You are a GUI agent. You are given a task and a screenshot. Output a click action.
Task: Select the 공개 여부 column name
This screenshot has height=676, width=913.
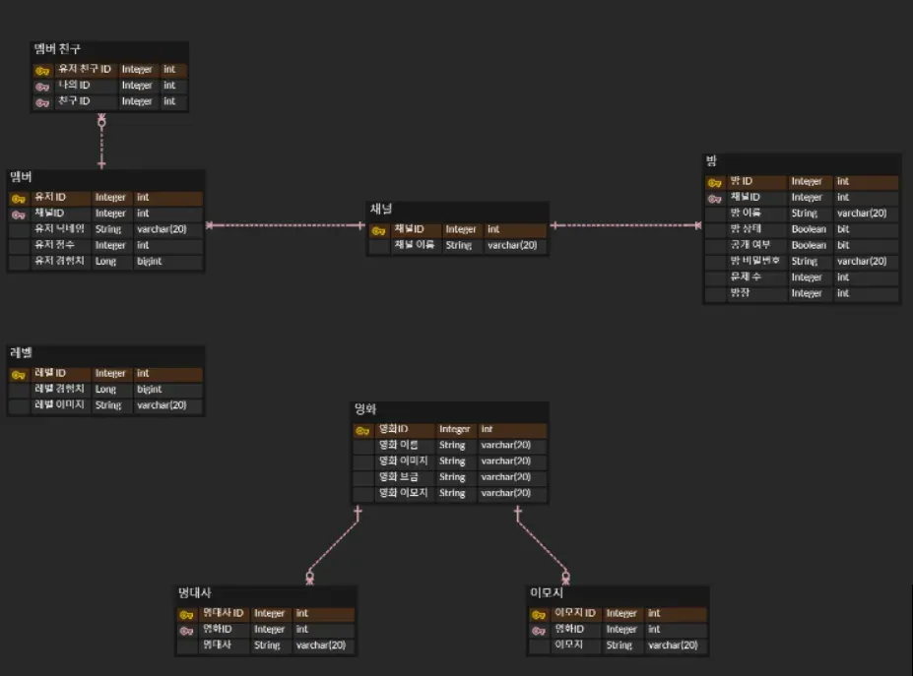[750, 245]
